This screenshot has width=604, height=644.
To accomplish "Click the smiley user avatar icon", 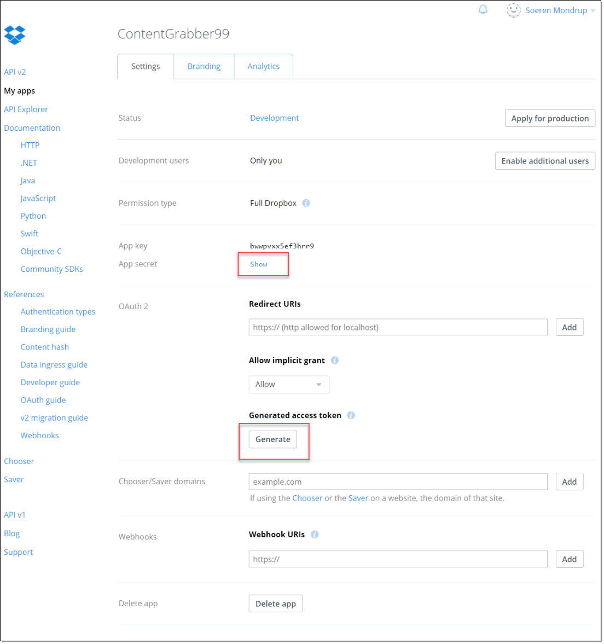I will point(513,10).
